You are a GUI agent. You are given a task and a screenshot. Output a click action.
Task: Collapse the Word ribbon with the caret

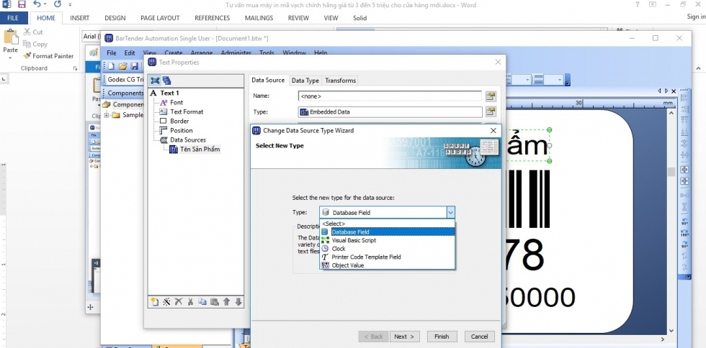click(698, 68)
